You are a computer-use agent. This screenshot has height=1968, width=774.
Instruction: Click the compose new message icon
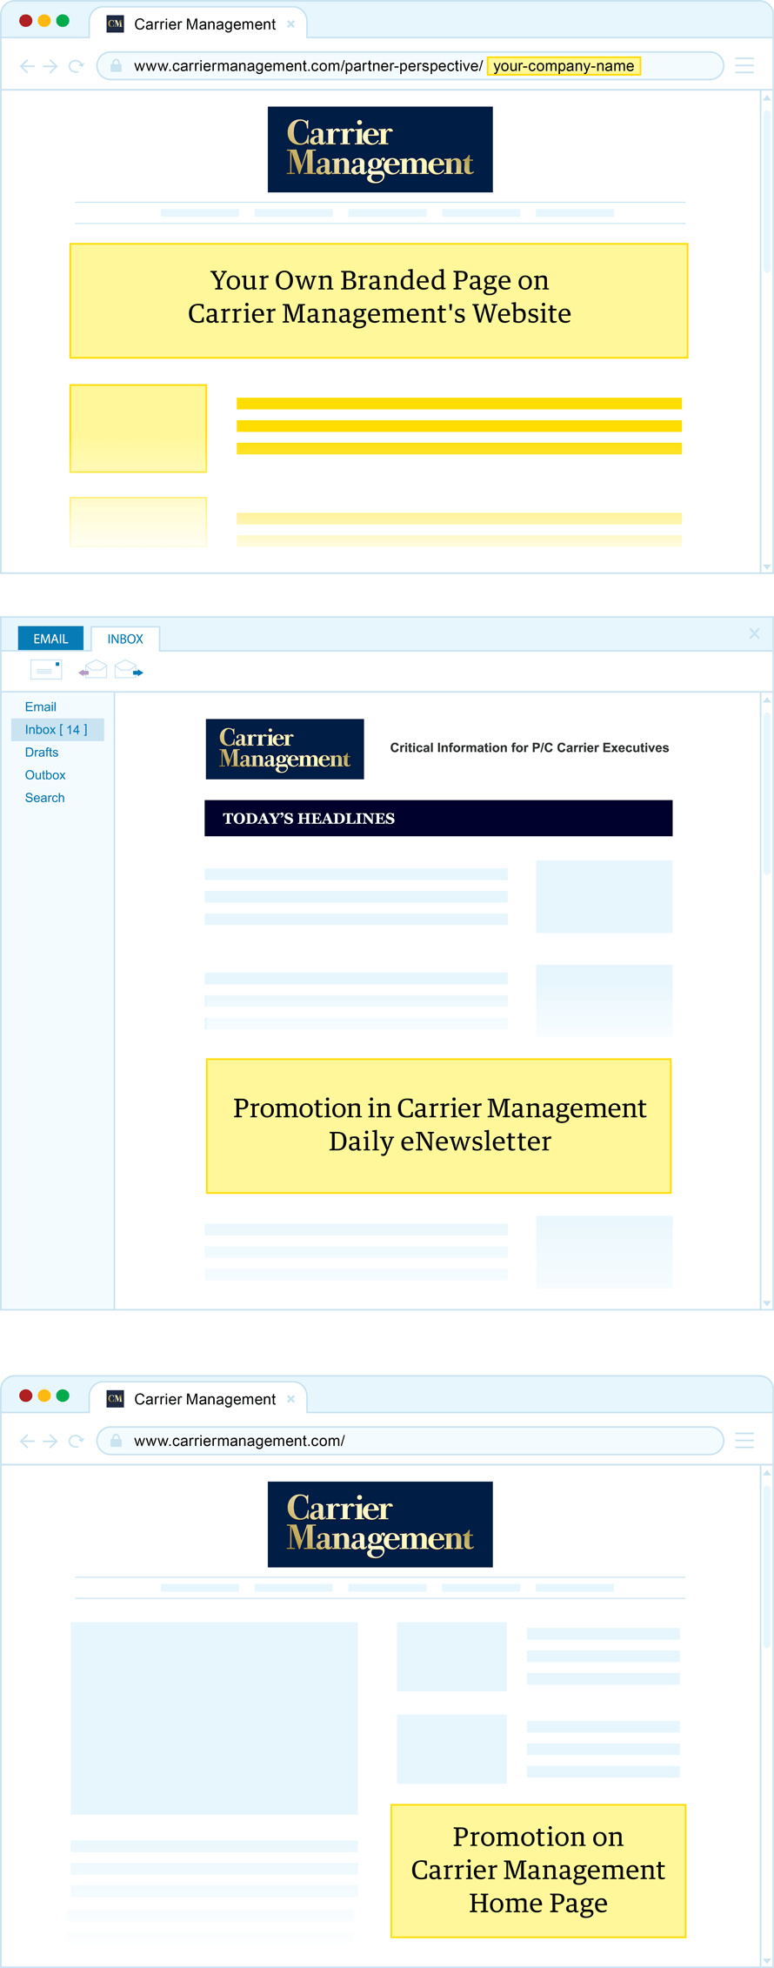click(x=45, y=670)
